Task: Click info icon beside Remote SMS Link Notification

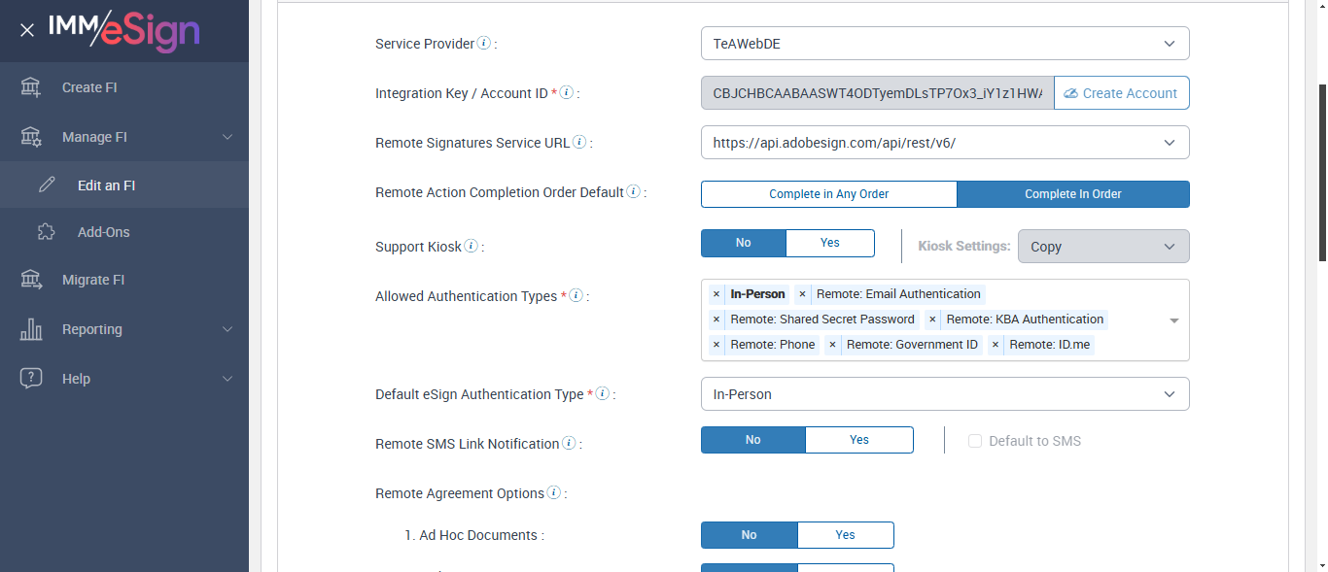Action: coord(569,444)
